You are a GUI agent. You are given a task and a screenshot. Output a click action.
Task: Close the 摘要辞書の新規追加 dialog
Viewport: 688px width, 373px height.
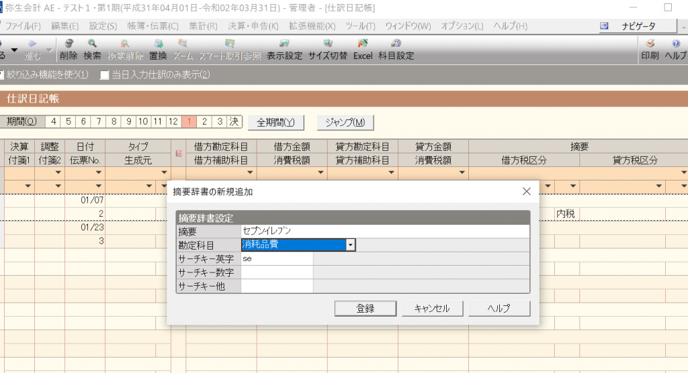point(526,192)
